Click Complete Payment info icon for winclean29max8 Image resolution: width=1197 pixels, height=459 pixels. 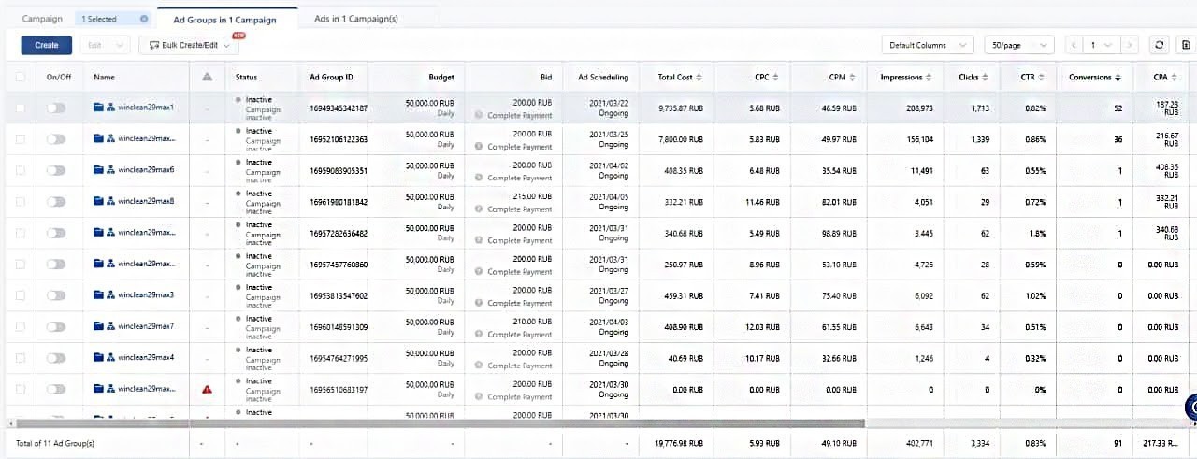coord(479,209)
